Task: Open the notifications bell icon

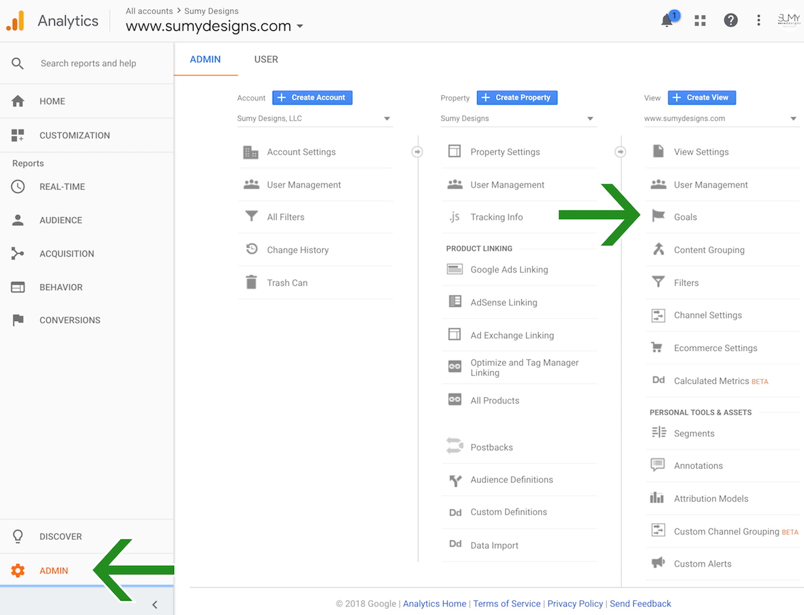Action: click(x=668, y=20)
